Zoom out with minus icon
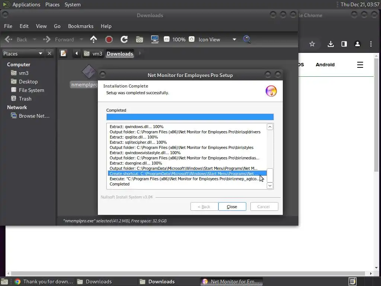381x286 pixels. pyautogui.click(x=167, y=39)
